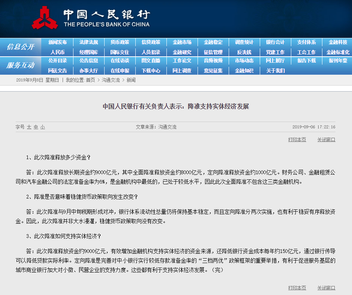
Task: Open the 货币政策 navigation menu
Action: (x=120, y=42)
